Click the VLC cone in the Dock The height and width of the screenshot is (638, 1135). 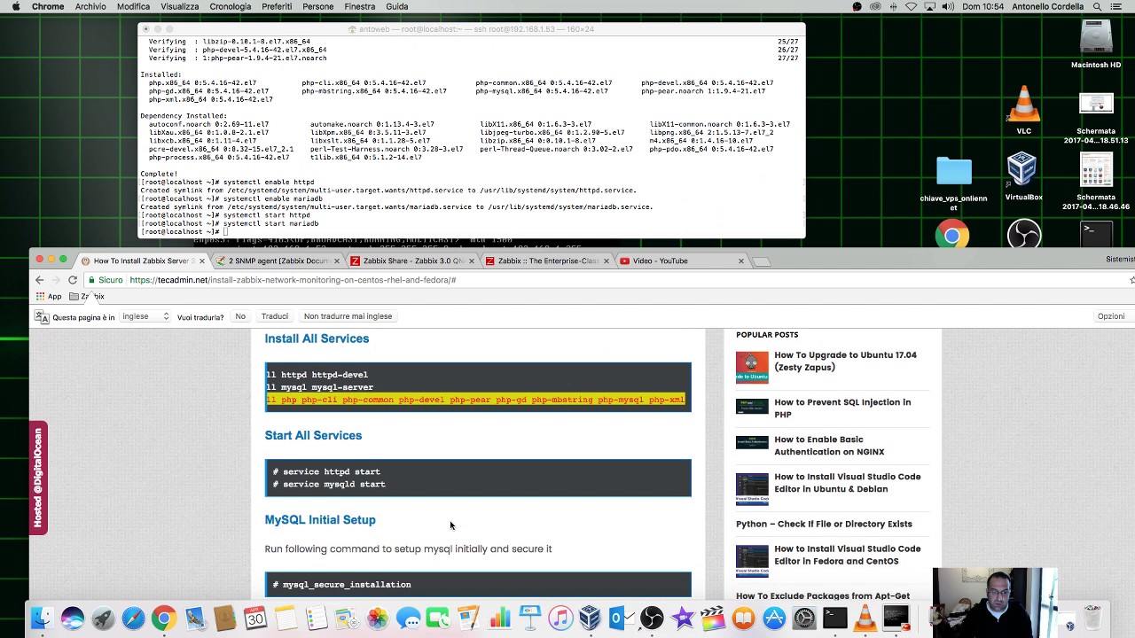click(x=865, y=619)
